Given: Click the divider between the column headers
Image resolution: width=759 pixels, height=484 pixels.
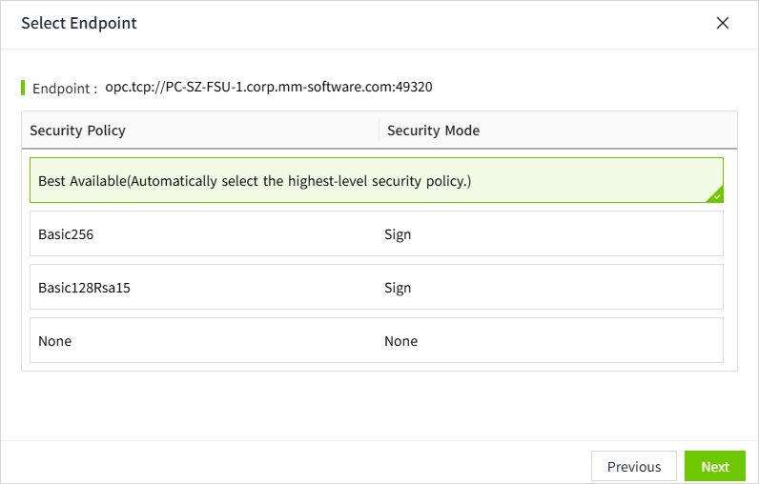Looking at the screenshot, I should [379, 131].
